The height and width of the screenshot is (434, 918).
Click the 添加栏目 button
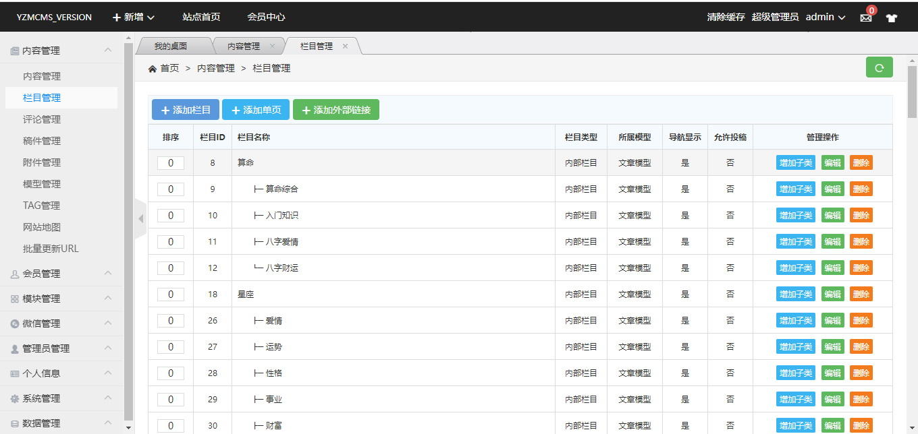[x=186, y=110]
